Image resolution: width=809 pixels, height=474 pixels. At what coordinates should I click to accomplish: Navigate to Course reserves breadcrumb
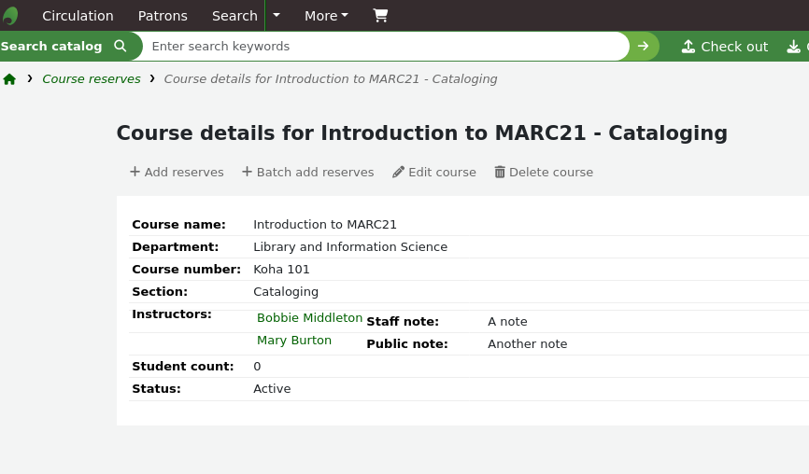[x=92, y=79]
